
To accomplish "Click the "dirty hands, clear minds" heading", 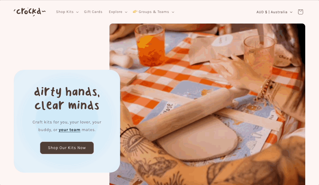I will click(67, 98).
